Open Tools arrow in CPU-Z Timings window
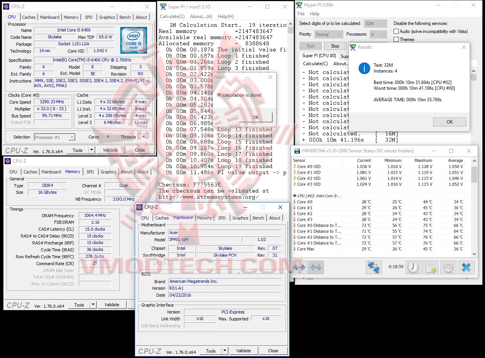Viewport: 485px width, 358px height. click(93, 305)
